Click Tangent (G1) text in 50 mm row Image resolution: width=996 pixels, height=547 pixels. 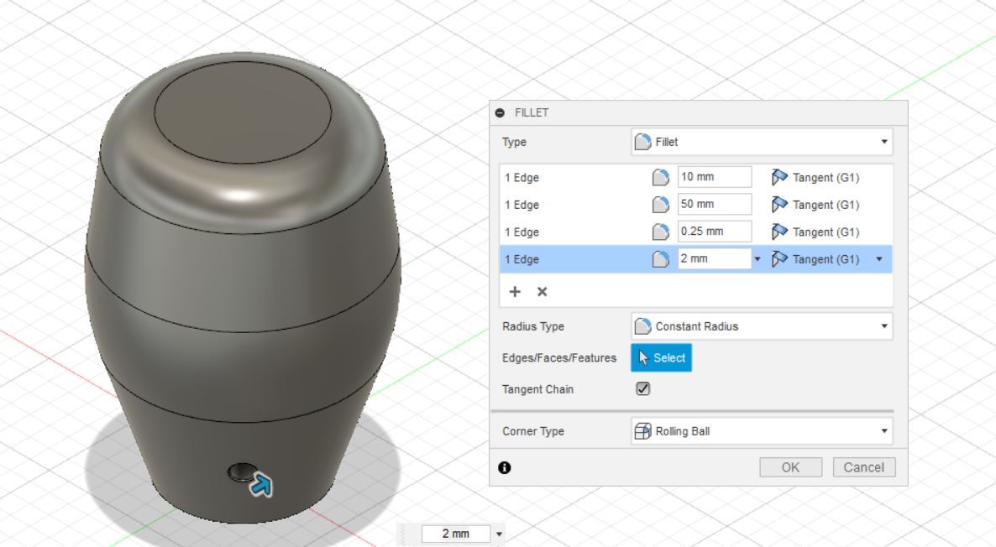pyautogui.click(x=826, y=205)
